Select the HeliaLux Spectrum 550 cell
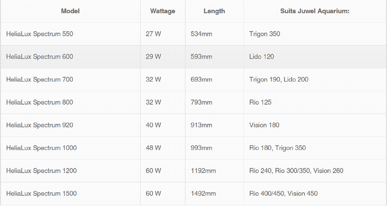The width and height of the screenshot is (387, 206). click(x=39, y=34)
